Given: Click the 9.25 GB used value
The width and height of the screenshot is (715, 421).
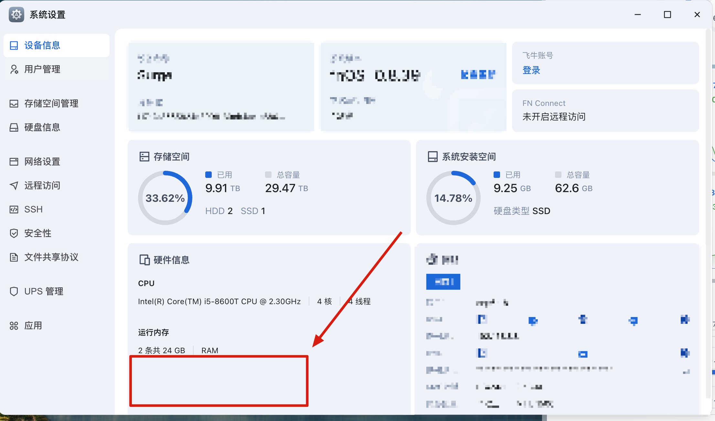Looking at the screenshot, I should tap(512, 188).
